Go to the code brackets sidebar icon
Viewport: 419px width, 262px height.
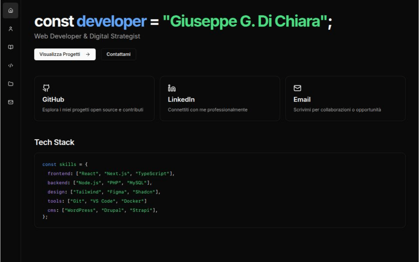(10, 65)
